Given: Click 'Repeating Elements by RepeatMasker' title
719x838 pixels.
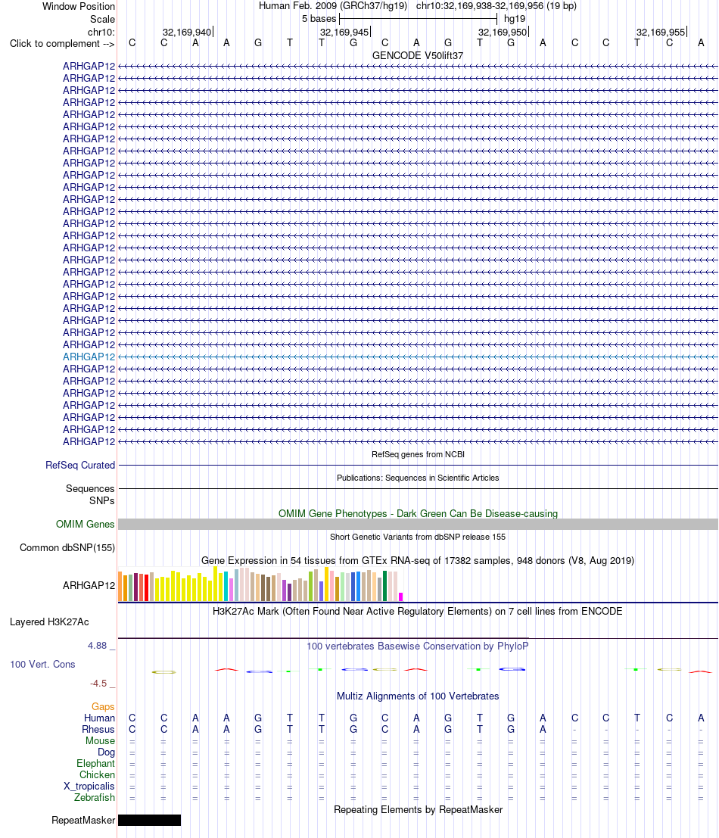Looking at the screenshot, I should tap(418, 810).
